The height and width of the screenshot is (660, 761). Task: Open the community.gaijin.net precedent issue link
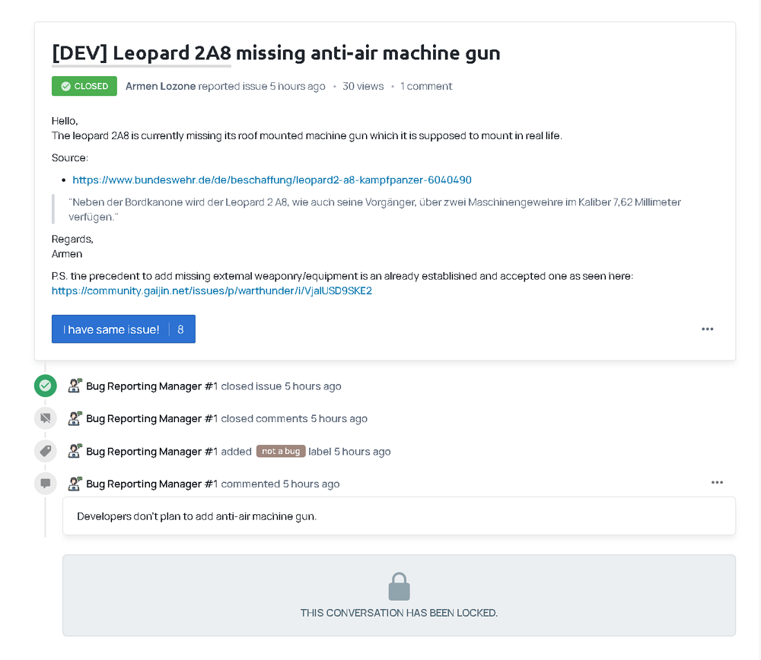pyautogui.click(x=212, y=291)
